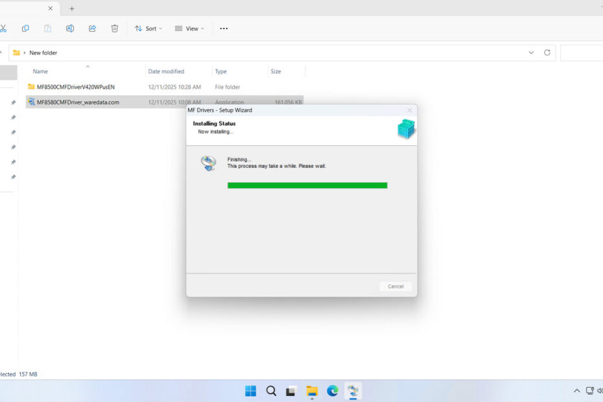Expand the address bar history chevron
Viewport: 603px width, 402px height.
[532, 53]
